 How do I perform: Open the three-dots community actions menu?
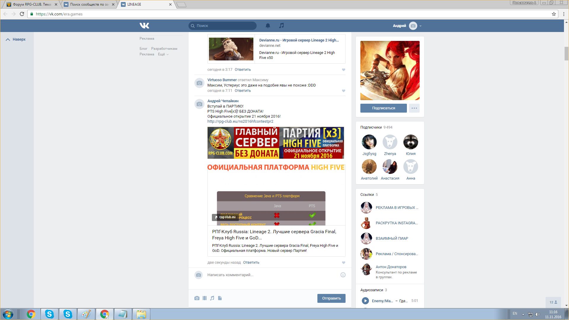(x=414, y=108)
